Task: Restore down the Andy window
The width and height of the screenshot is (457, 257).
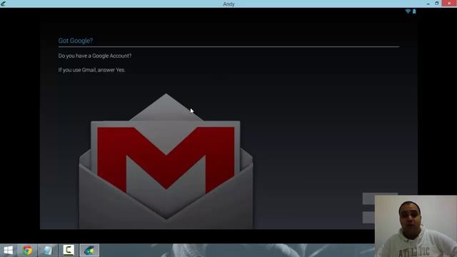Action: (436, 4)
